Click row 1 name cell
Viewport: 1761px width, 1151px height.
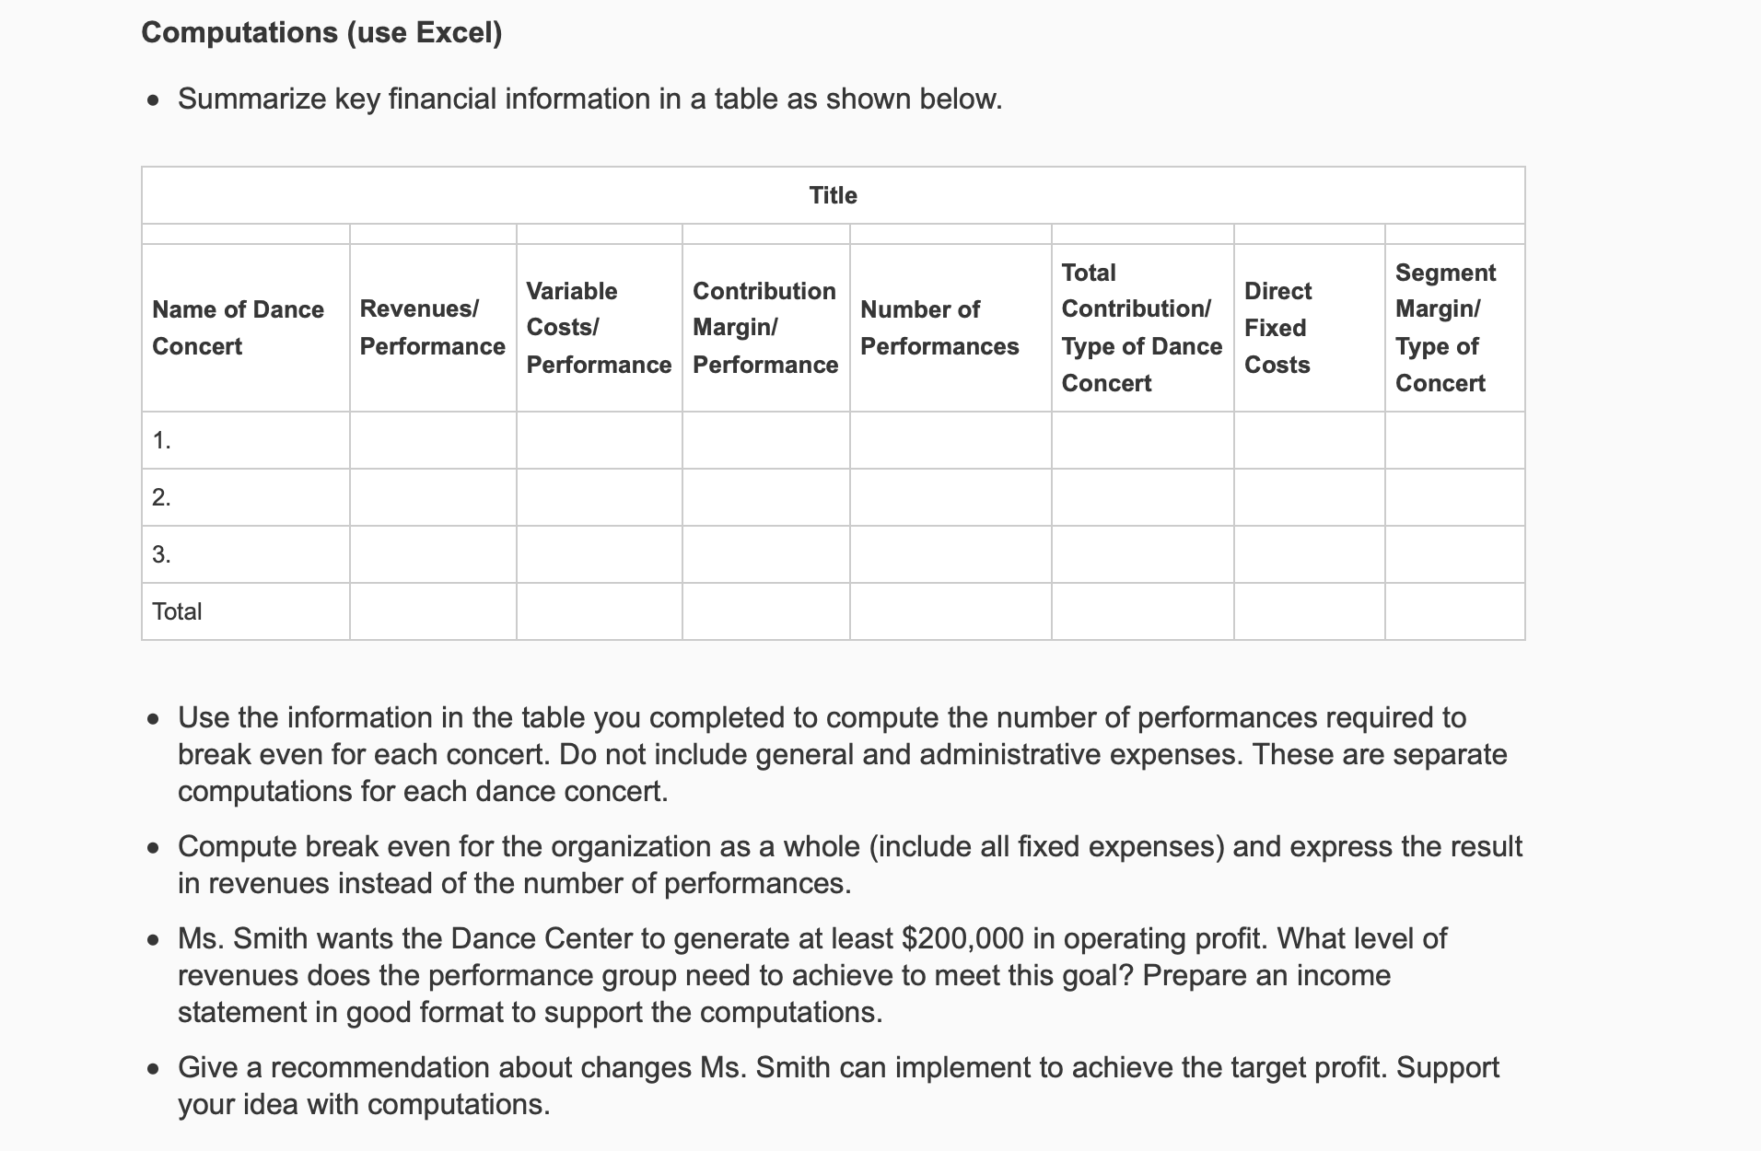(246, 440)
